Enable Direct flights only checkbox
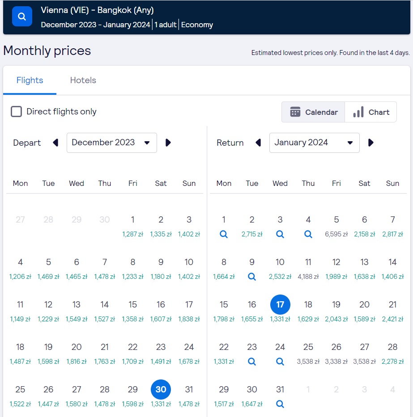 16,112
